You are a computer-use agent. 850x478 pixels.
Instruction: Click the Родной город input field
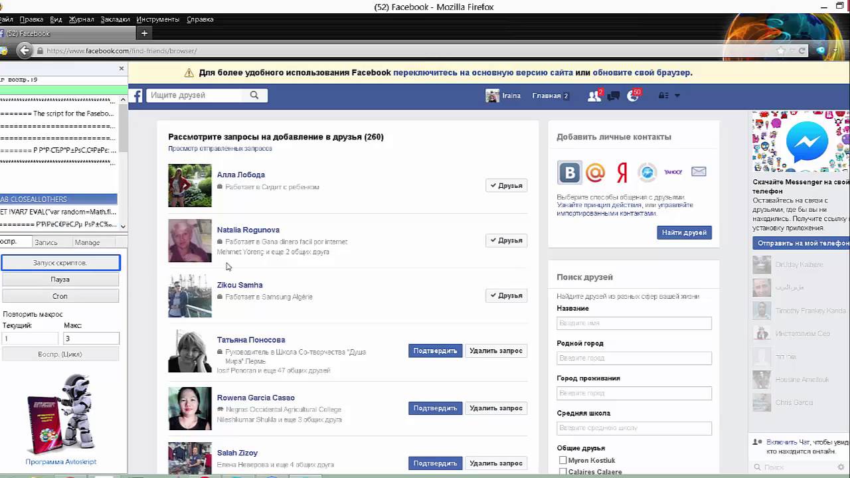[x=634, y=358]
